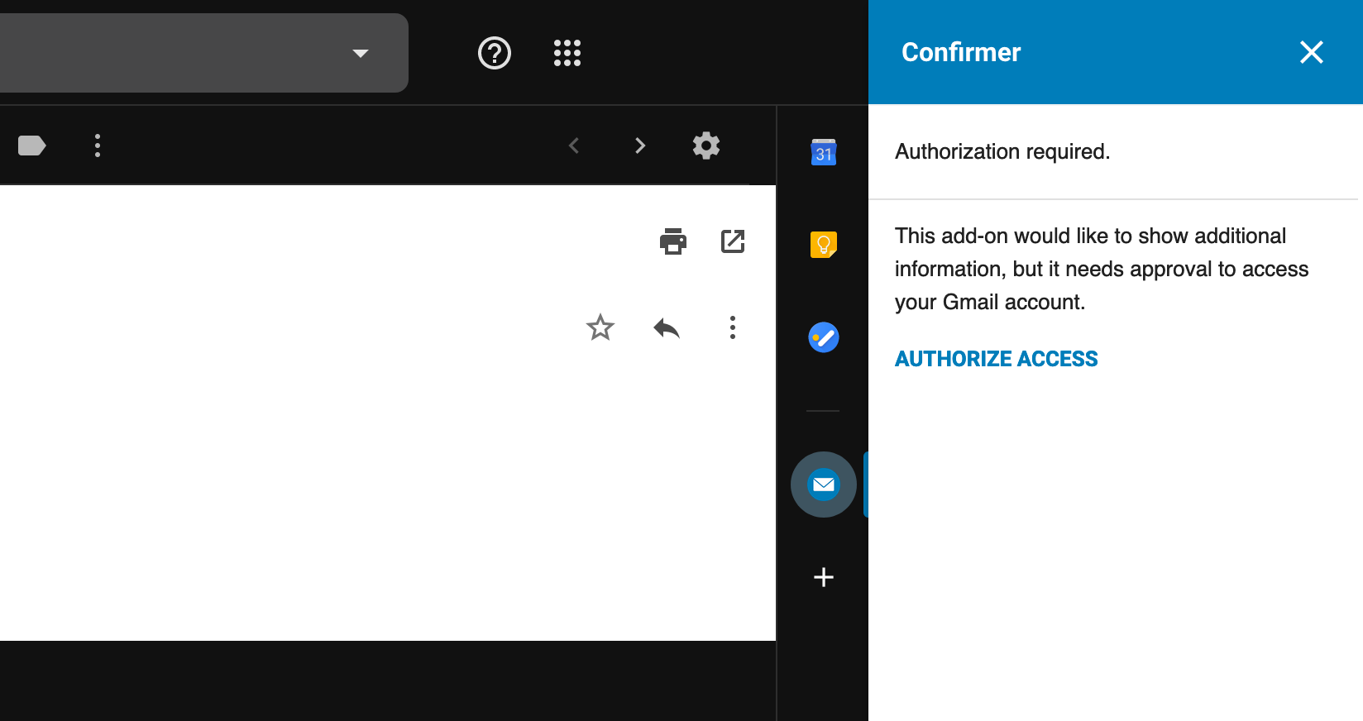Star this message
The image size is (1363, 721).
(x=600, y=327)
